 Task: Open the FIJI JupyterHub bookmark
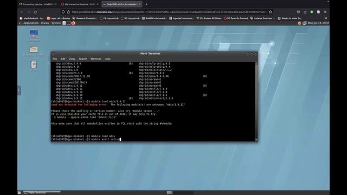[110, 18]
